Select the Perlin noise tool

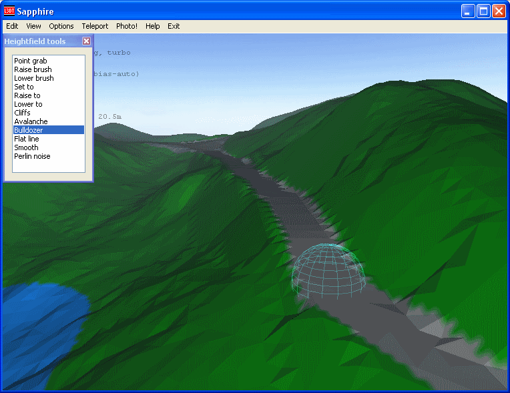coord(32,156)
